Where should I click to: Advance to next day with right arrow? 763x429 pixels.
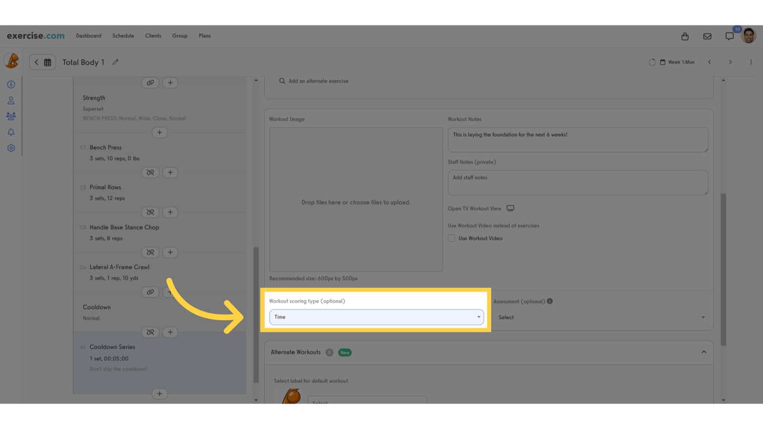tap(730, 62)
